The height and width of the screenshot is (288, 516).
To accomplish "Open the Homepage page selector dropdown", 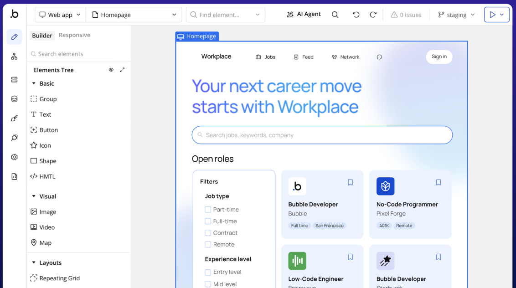I will (134, 15).
